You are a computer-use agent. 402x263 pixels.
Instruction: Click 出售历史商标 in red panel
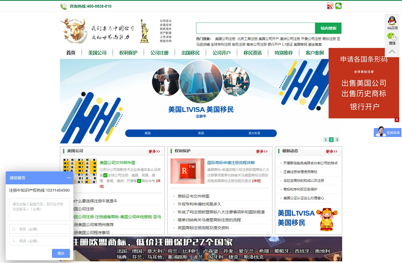click(364, 94)
